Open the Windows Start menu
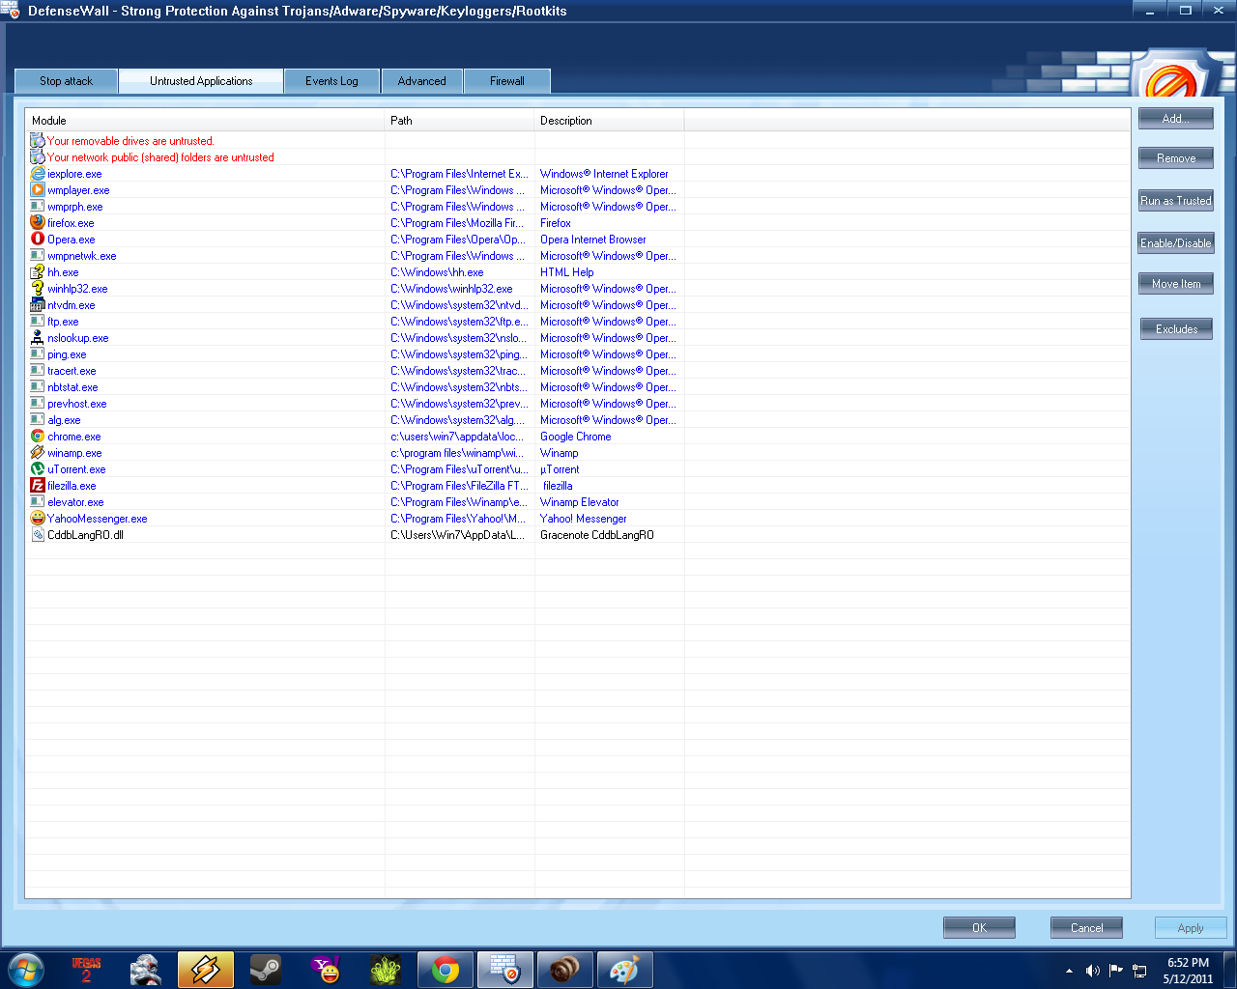 point(25,970)
